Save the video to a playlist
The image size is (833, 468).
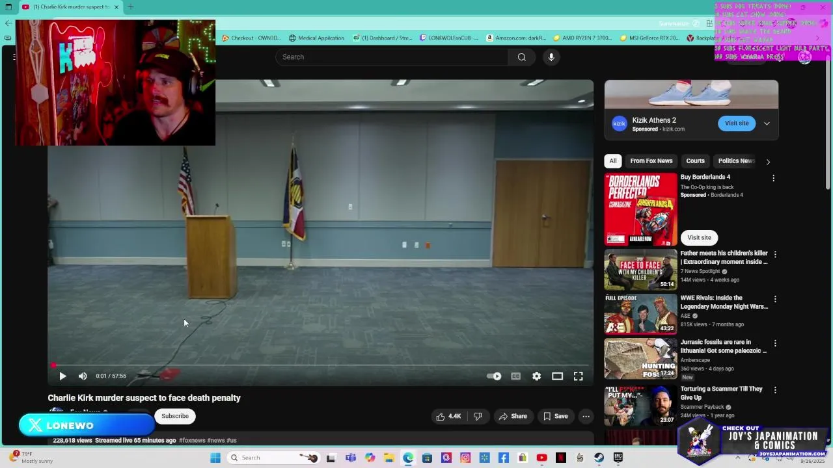[556, 416]
